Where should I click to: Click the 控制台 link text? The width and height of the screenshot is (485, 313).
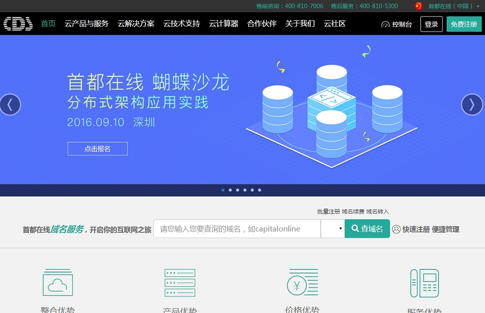coord(402,24)
